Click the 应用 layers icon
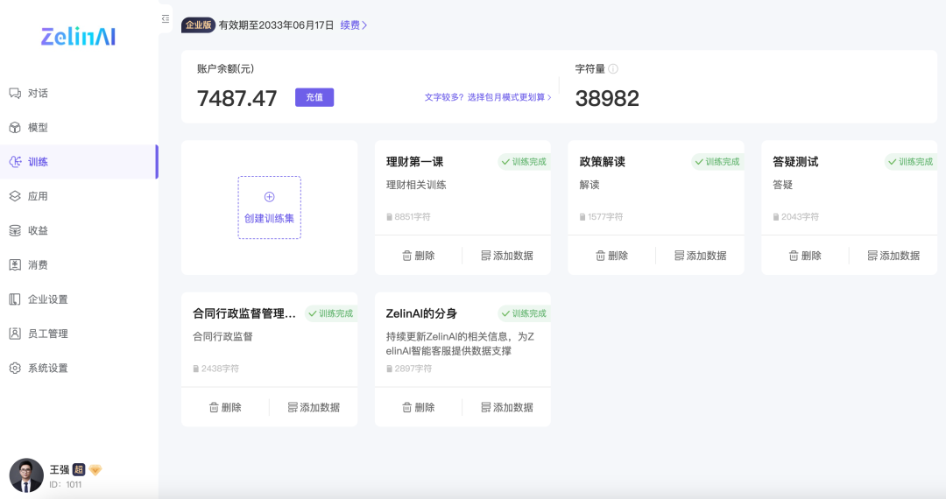Viewport: 946px width, 499px height. (x=15, y=196)
